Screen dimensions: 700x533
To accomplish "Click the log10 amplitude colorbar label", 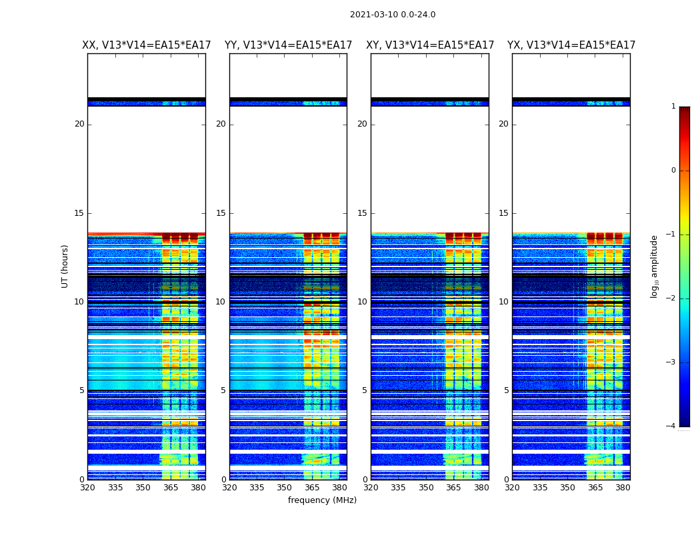I will pos(654,266).
